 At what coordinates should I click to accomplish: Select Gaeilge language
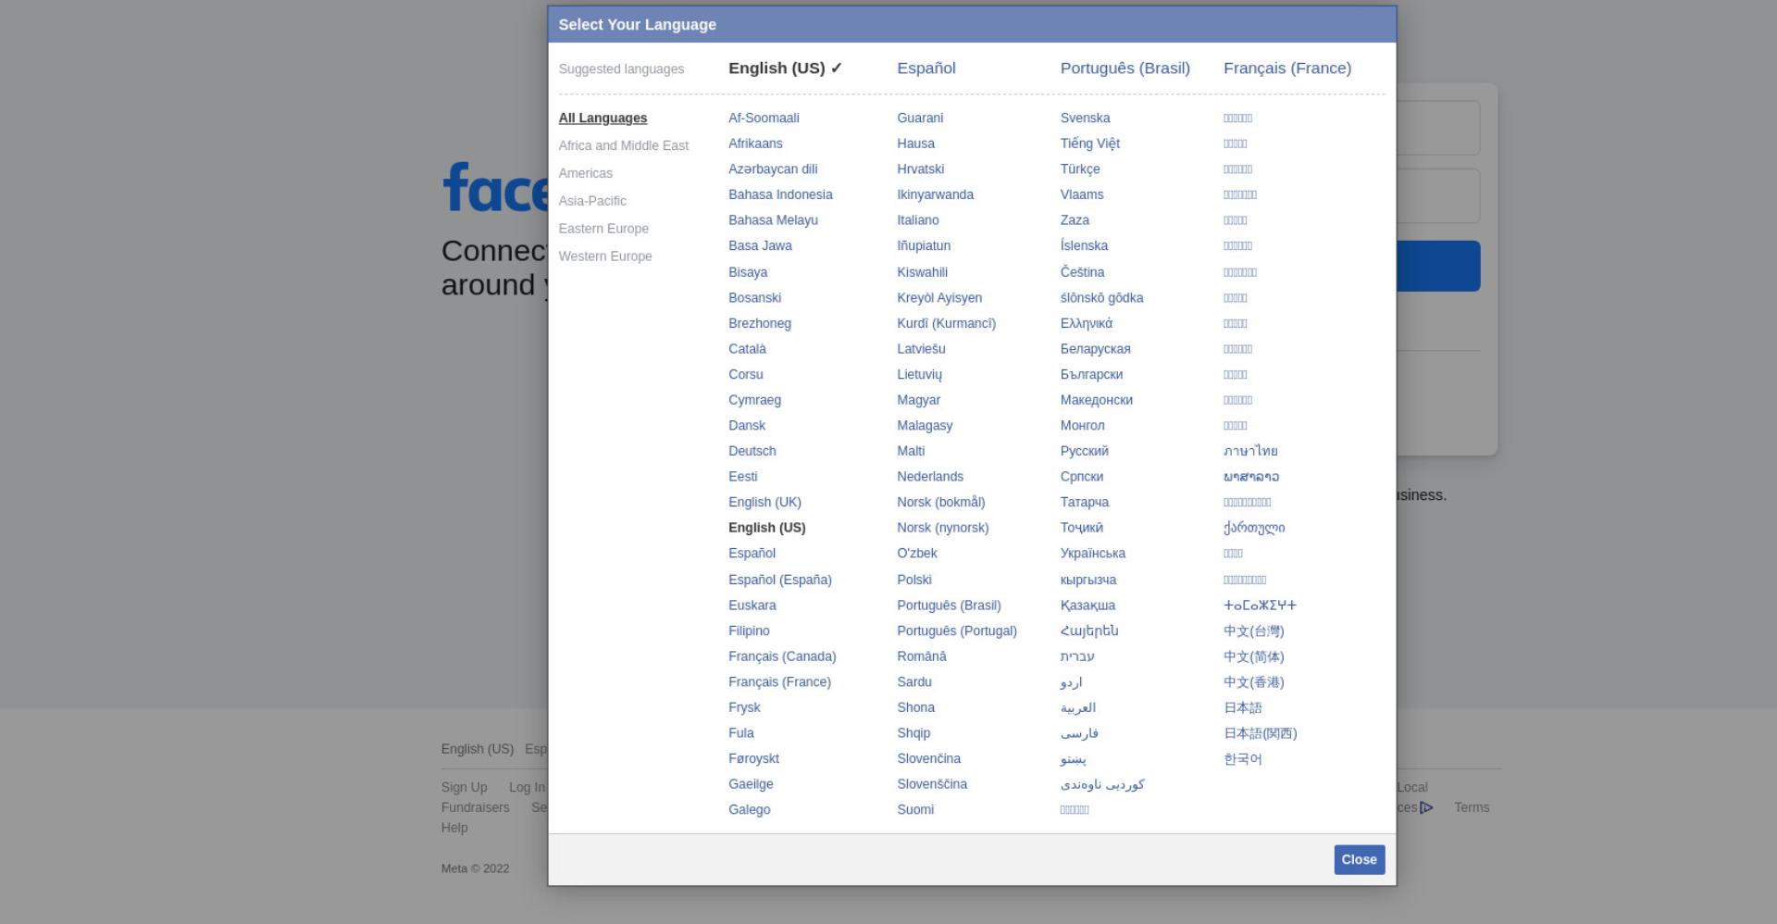[751, 783]
